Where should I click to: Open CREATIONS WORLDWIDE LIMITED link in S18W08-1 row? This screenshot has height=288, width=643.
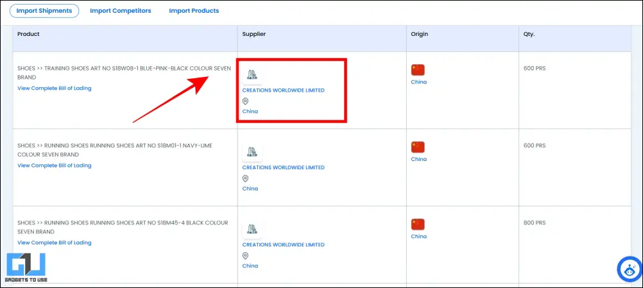pos(284,90)
